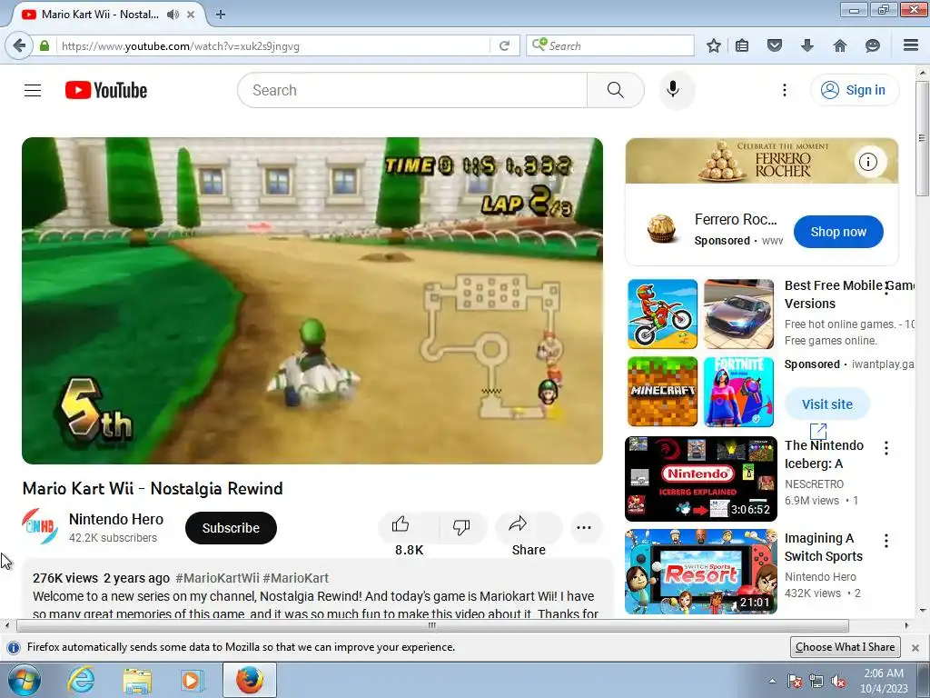Open the #MarioKart hashtag link
Screen dimensions: 930x698
click(295, 578)
